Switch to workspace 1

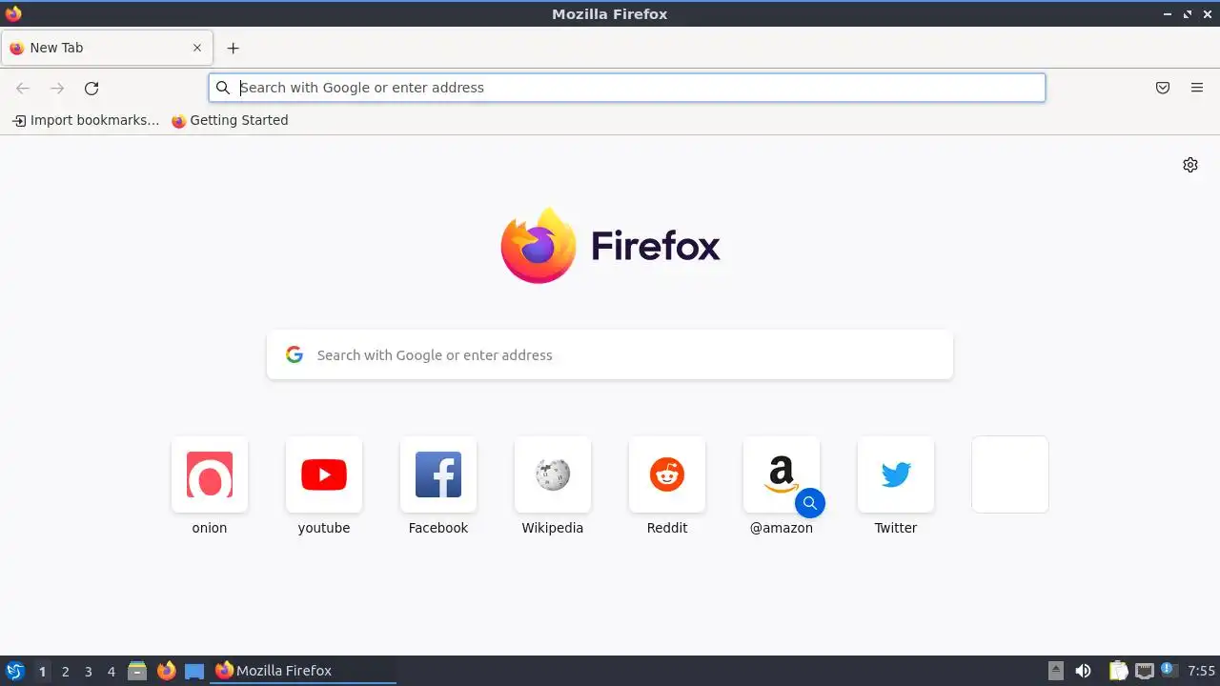pyautogui.click(x=42, y=671)
